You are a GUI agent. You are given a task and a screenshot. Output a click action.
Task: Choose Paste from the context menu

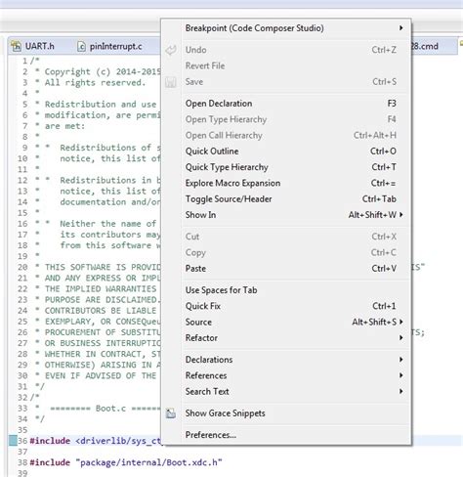click(286, 269)
